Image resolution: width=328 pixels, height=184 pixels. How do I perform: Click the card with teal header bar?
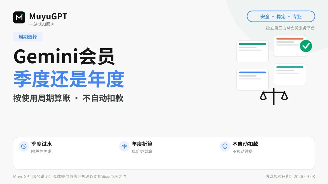(x=290, y=74)
